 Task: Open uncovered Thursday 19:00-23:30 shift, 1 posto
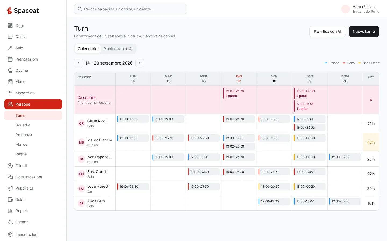point(239,93)
